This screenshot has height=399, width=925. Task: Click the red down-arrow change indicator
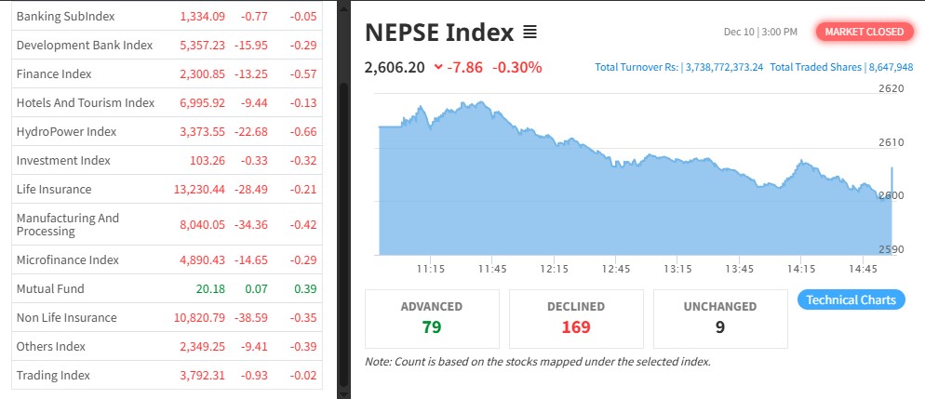(x=438, y=67)
